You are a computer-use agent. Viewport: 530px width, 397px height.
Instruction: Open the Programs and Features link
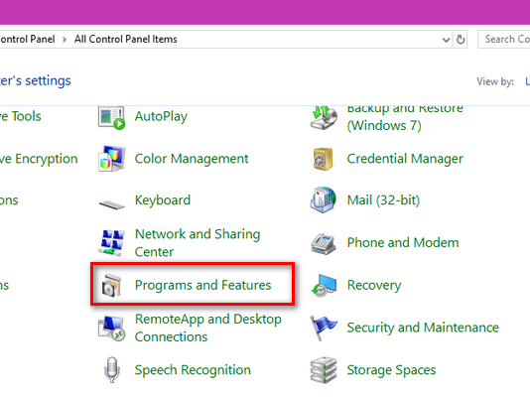[202, 285]
